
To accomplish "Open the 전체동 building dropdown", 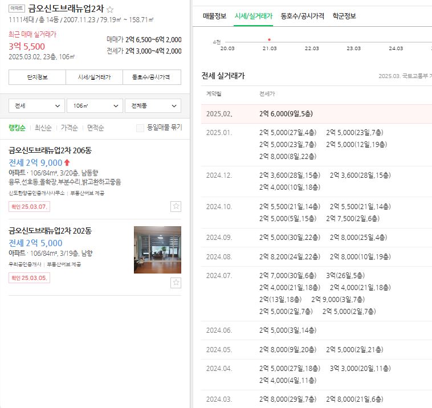I will point(153,106).
